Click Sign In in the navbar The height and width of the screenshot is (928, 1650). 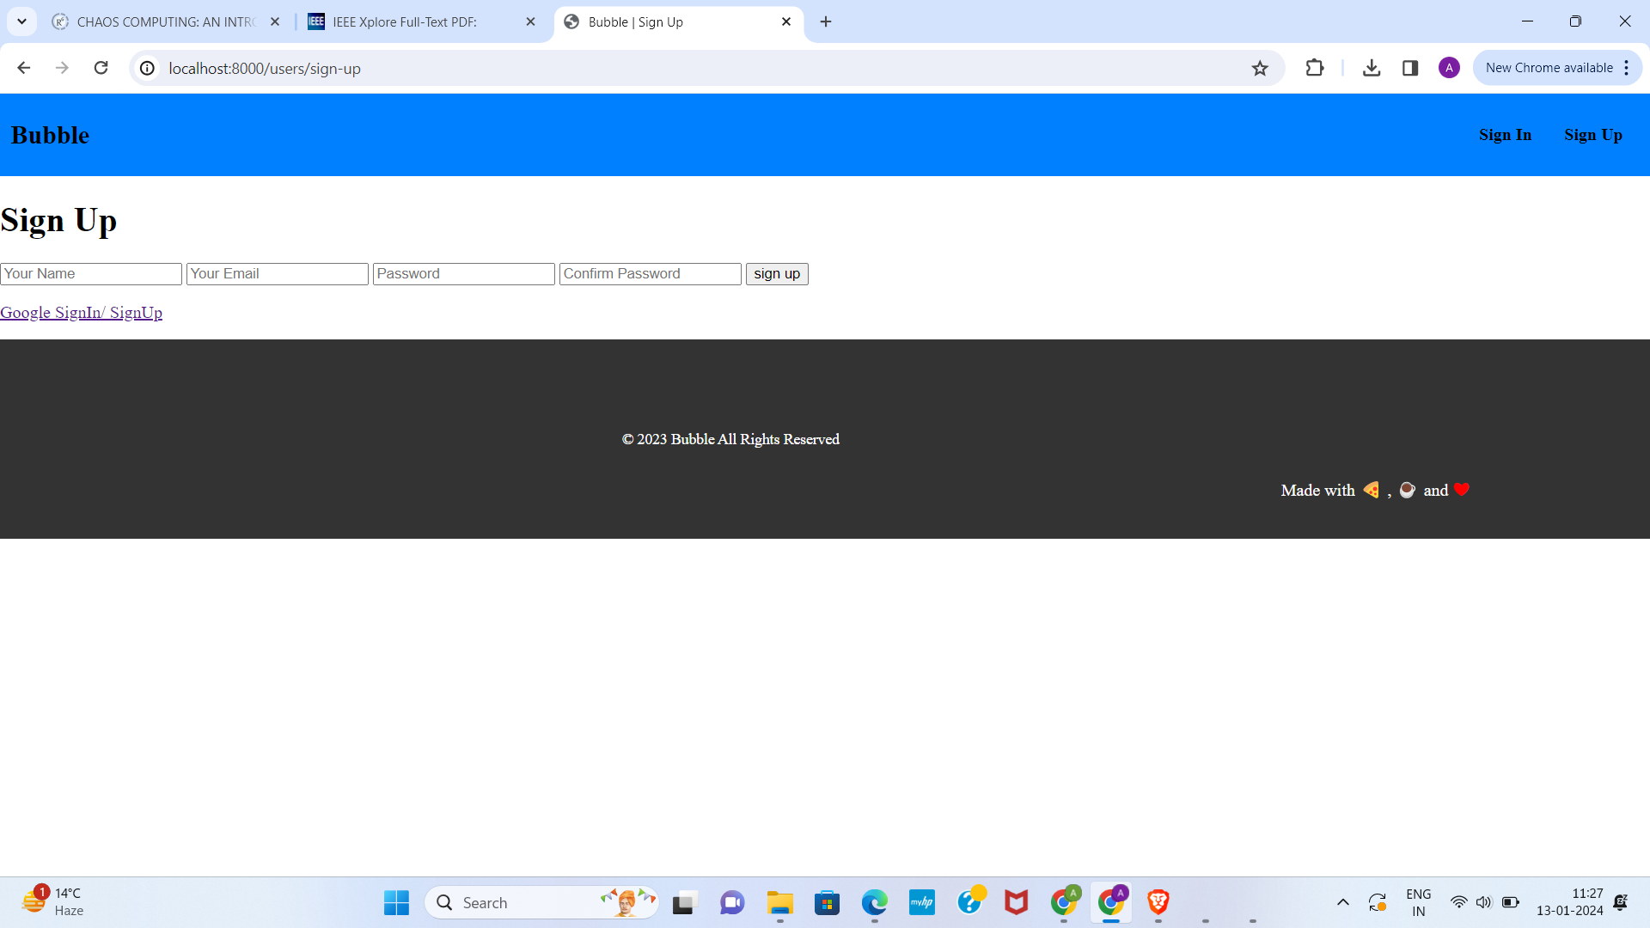[x=1505, y=135]
